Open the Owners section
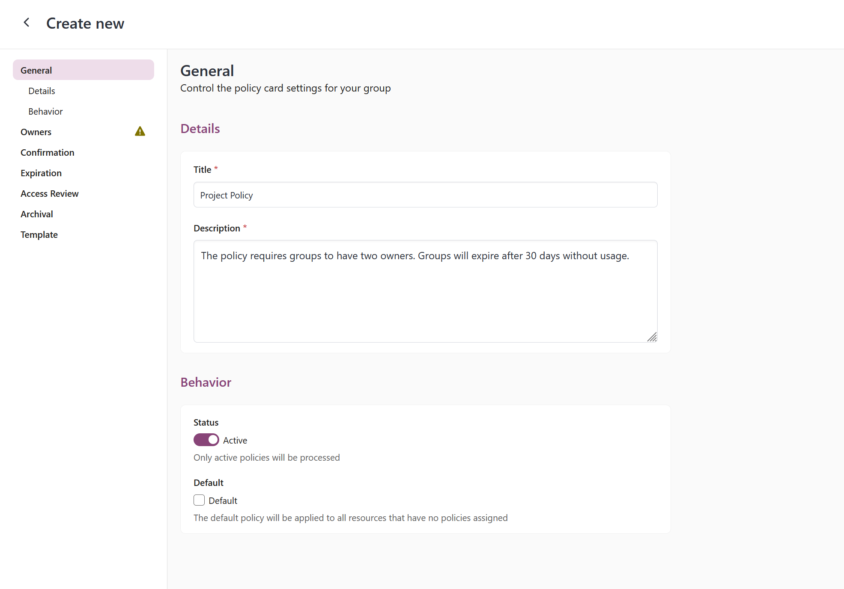Screen dimensions: 844x589 36,132
